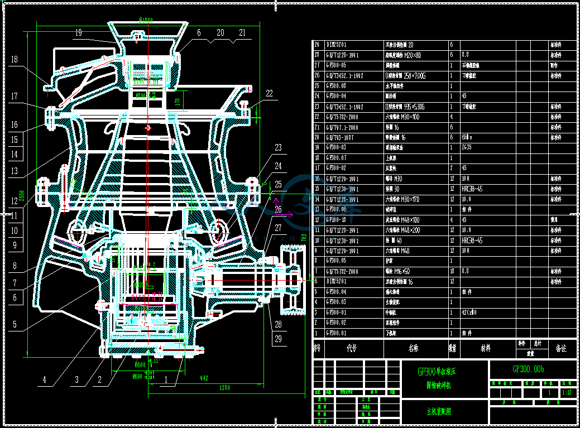Click code GP300-04 in parts list

(x=336, y=96)
